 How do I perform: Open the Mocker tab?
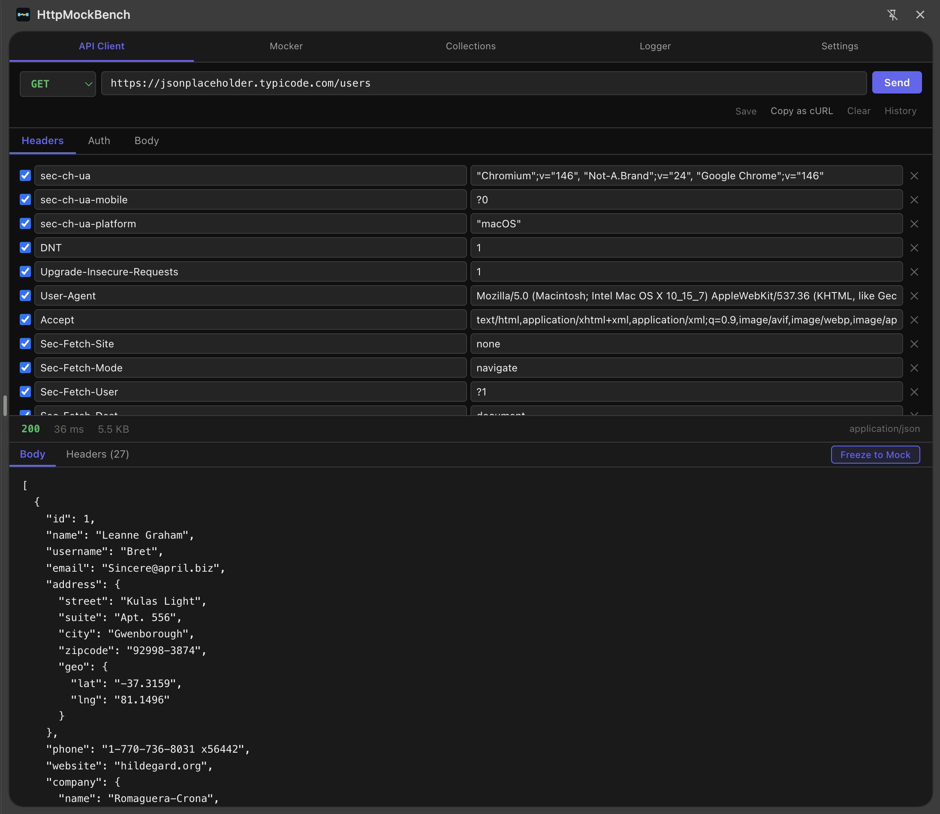pos(286,46)
